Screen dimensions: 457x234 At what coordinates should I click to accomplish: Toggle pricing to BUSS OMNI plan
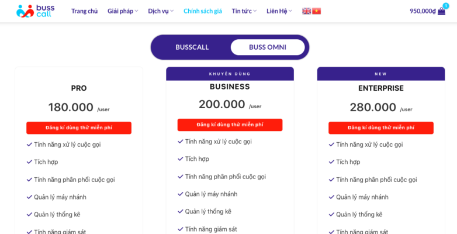[268, 47]
